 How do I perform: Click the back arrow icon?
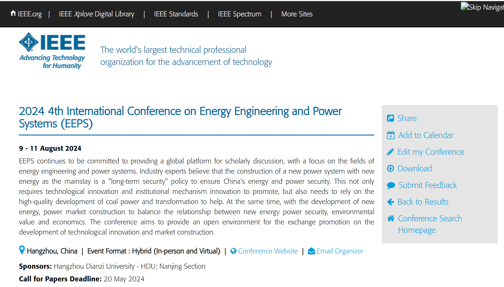390,202
